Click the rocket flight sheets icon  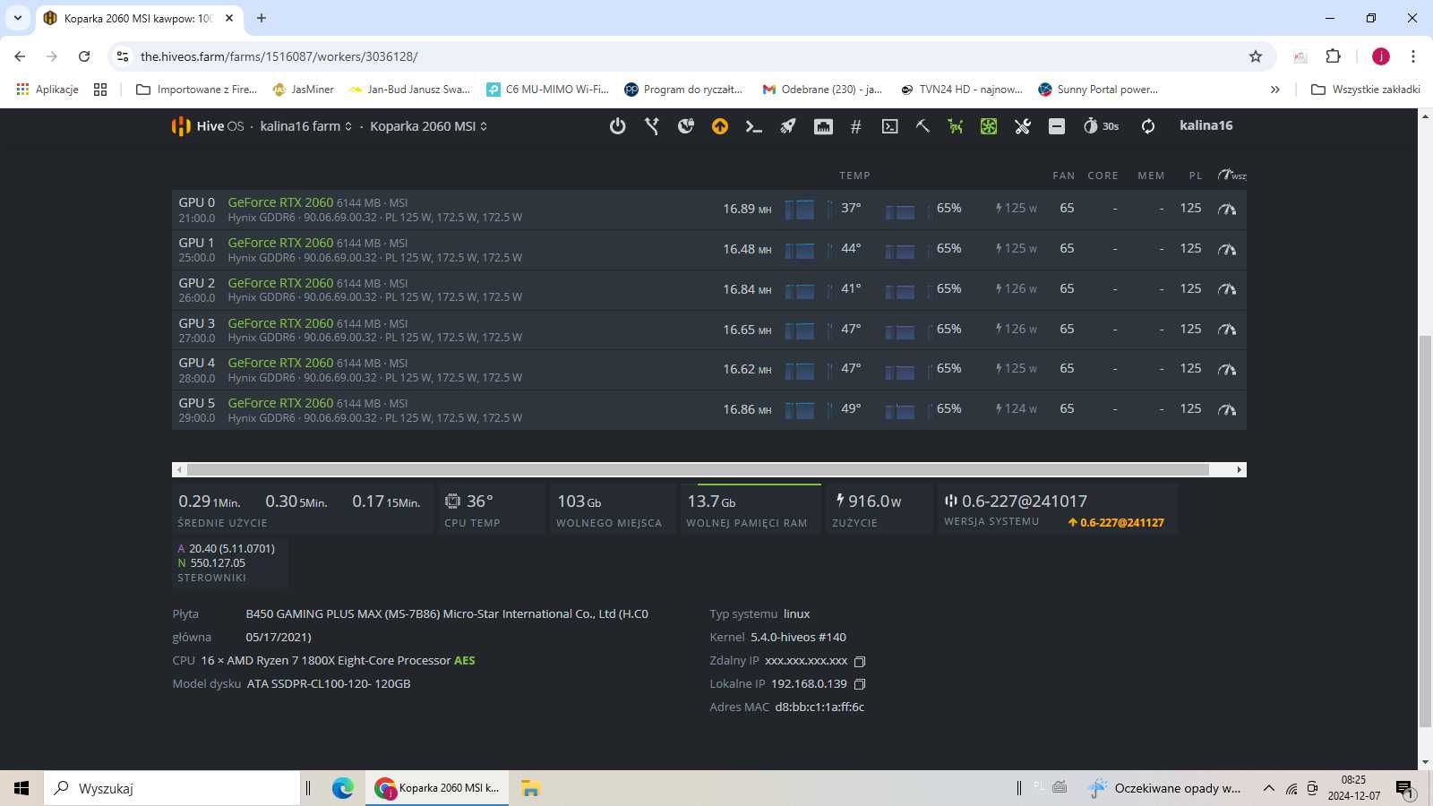[x=788, y=126]
